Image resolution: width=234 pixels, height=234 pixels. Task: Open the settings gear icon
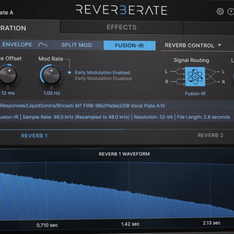[220, 11]
